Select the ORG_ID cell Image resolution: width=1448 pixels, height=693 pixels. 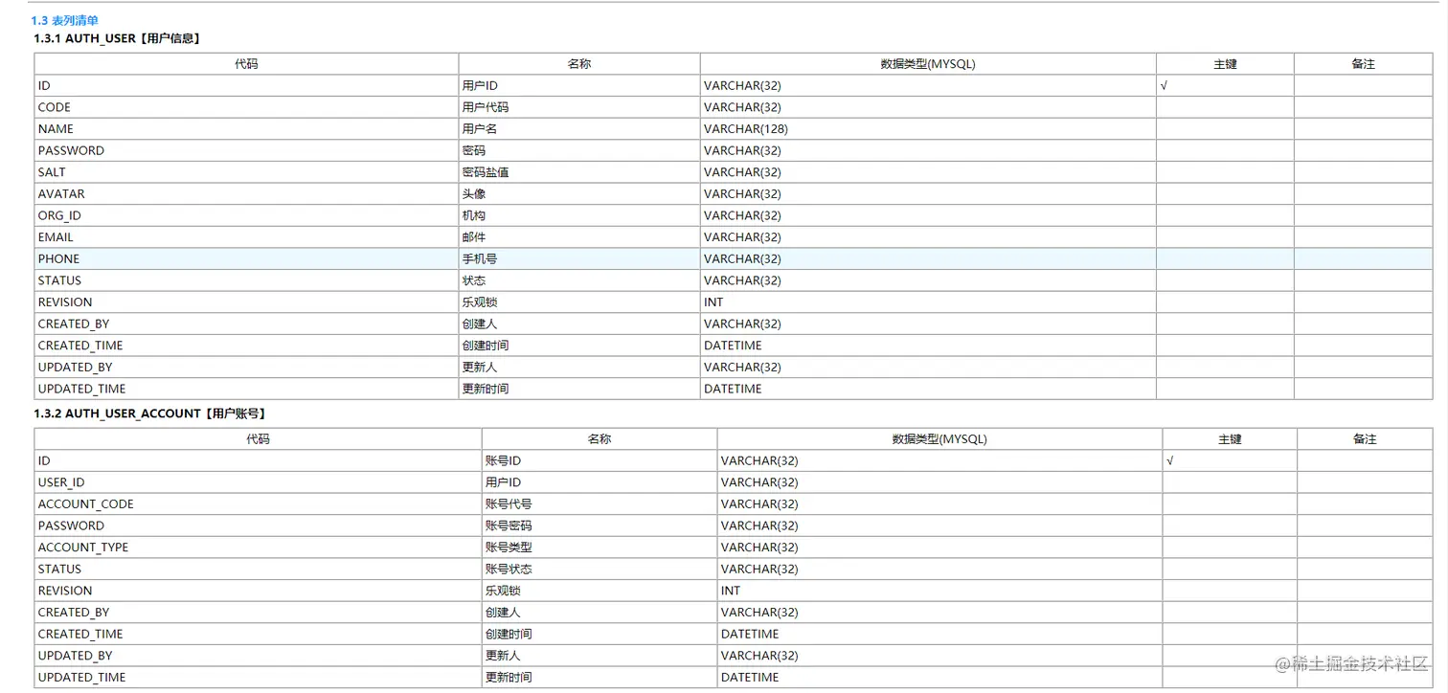coord(246,215)
